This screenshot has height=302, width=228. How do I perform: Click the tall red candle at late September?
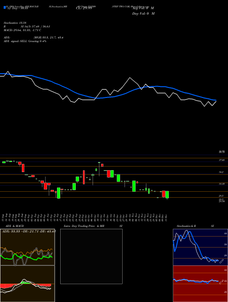pyautogui.click(x=84, y=177)
